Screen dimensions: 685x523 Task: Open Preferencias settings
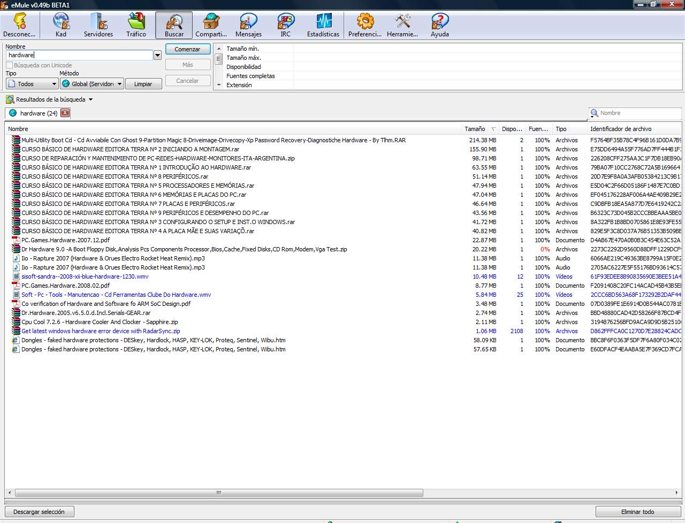tap(365, 25)
